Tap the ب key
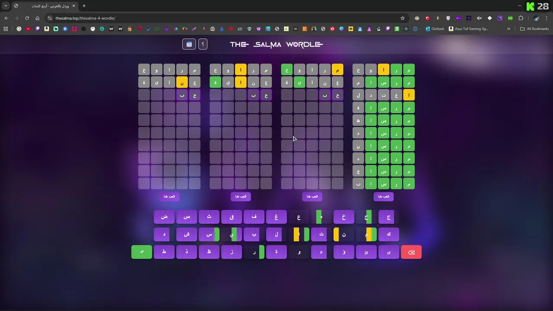 (x=254, y=235)
